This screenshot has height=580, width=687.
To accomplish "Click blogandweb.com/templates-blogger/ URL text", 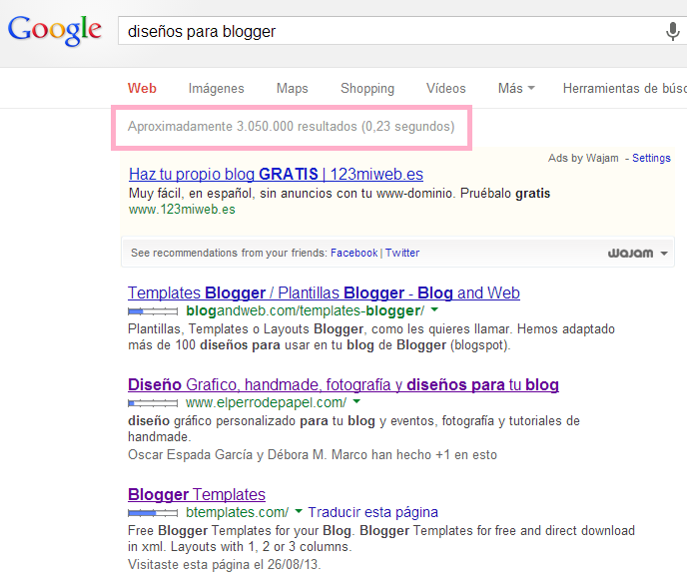I will tap(306, 310).
